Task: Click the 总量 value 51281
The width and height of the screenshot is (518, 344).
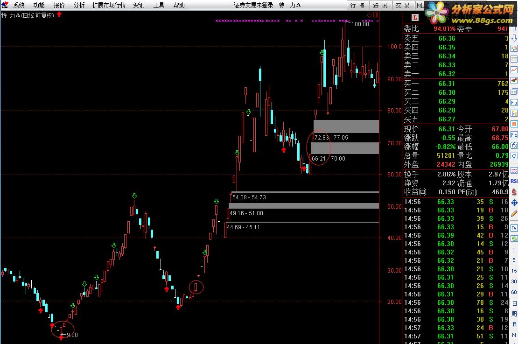Action: click(446, 155)
